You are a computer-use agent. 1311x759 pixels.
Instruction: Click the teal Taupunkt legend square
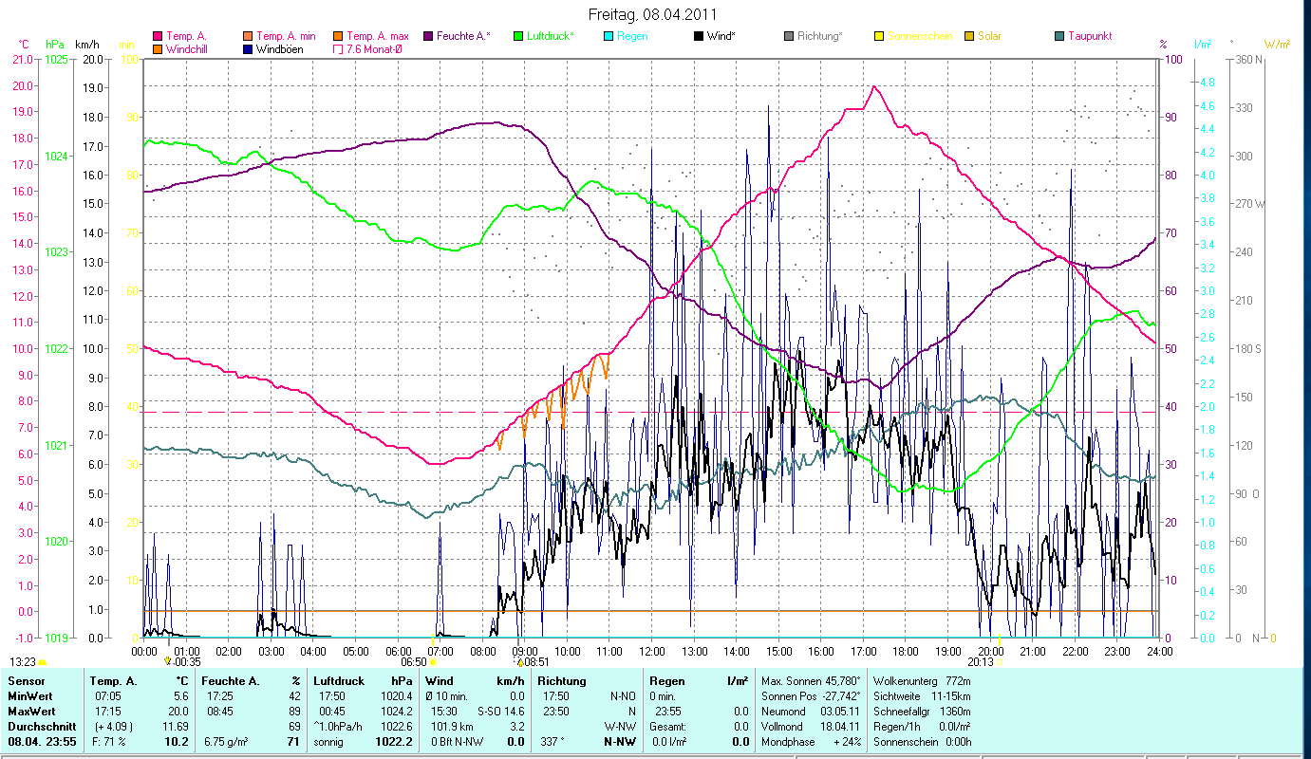(1059, 36)
